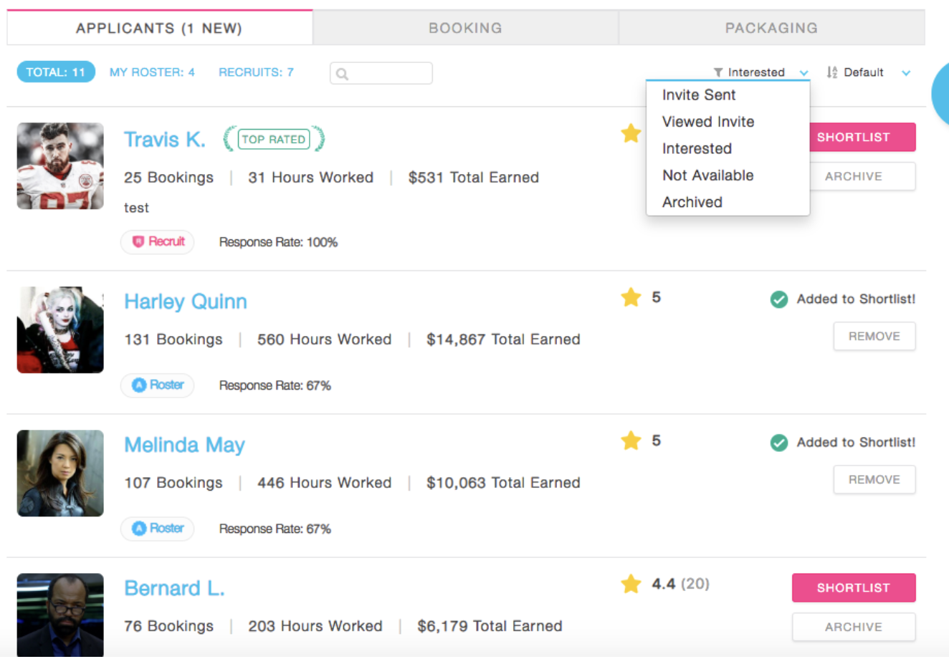
Task: Click the star icon next to Harley Quinn's rating
Action: tap(631, 297)
